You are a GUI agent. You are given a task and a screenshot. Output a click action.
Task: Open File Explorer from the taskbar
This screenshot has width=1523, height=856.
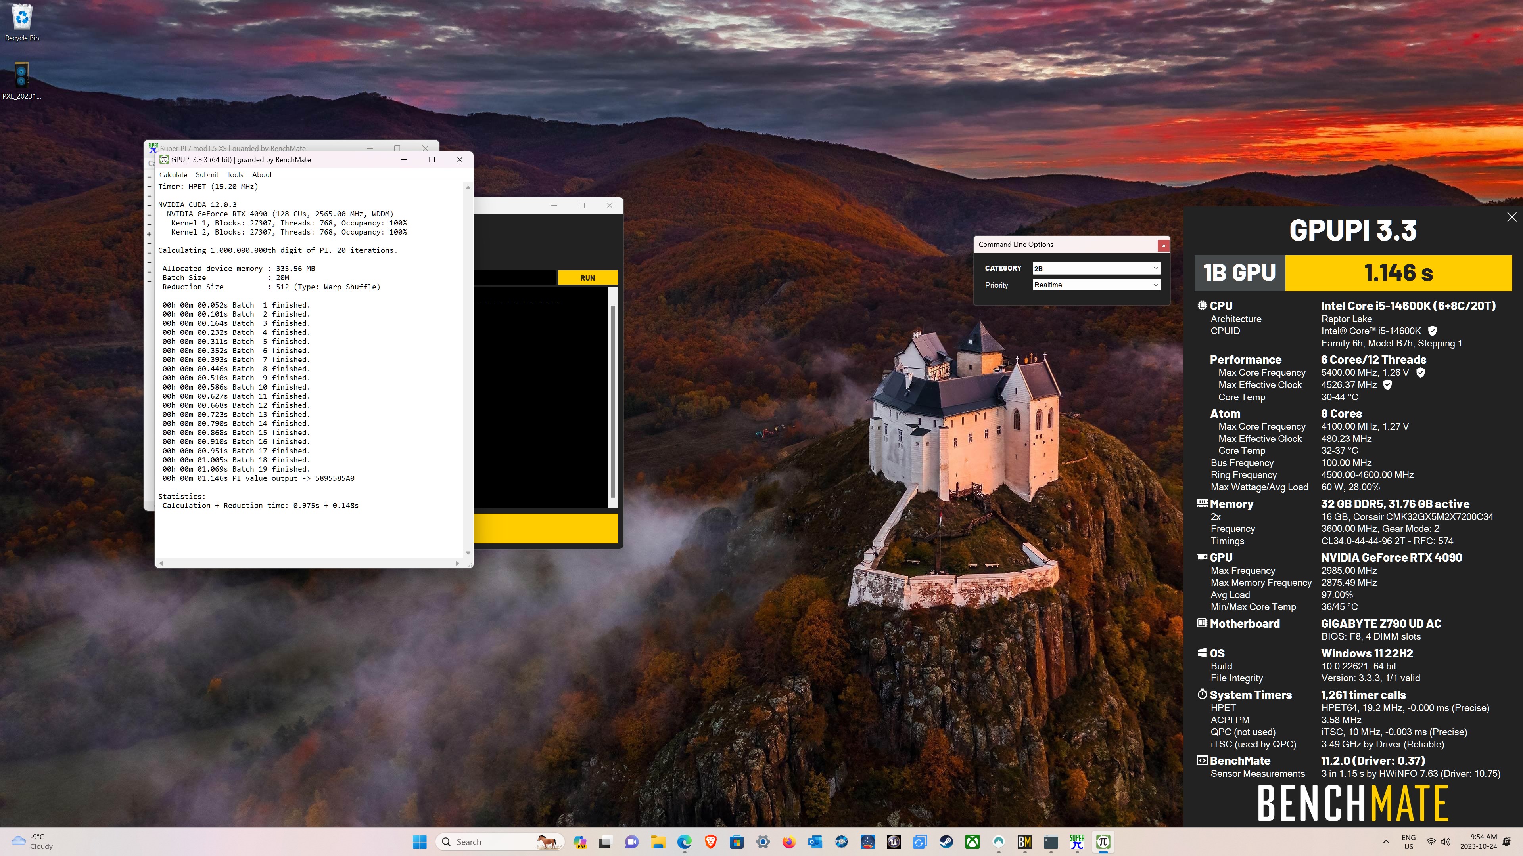click(x=658, y=842)
